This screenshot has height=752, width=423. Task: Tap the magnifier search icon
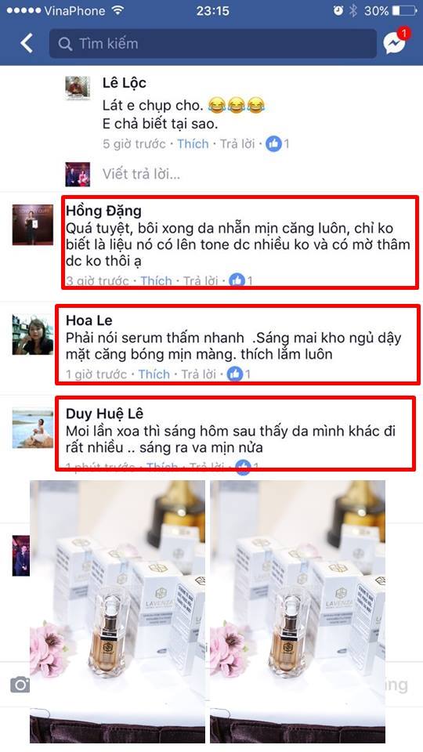coord(65,44)
